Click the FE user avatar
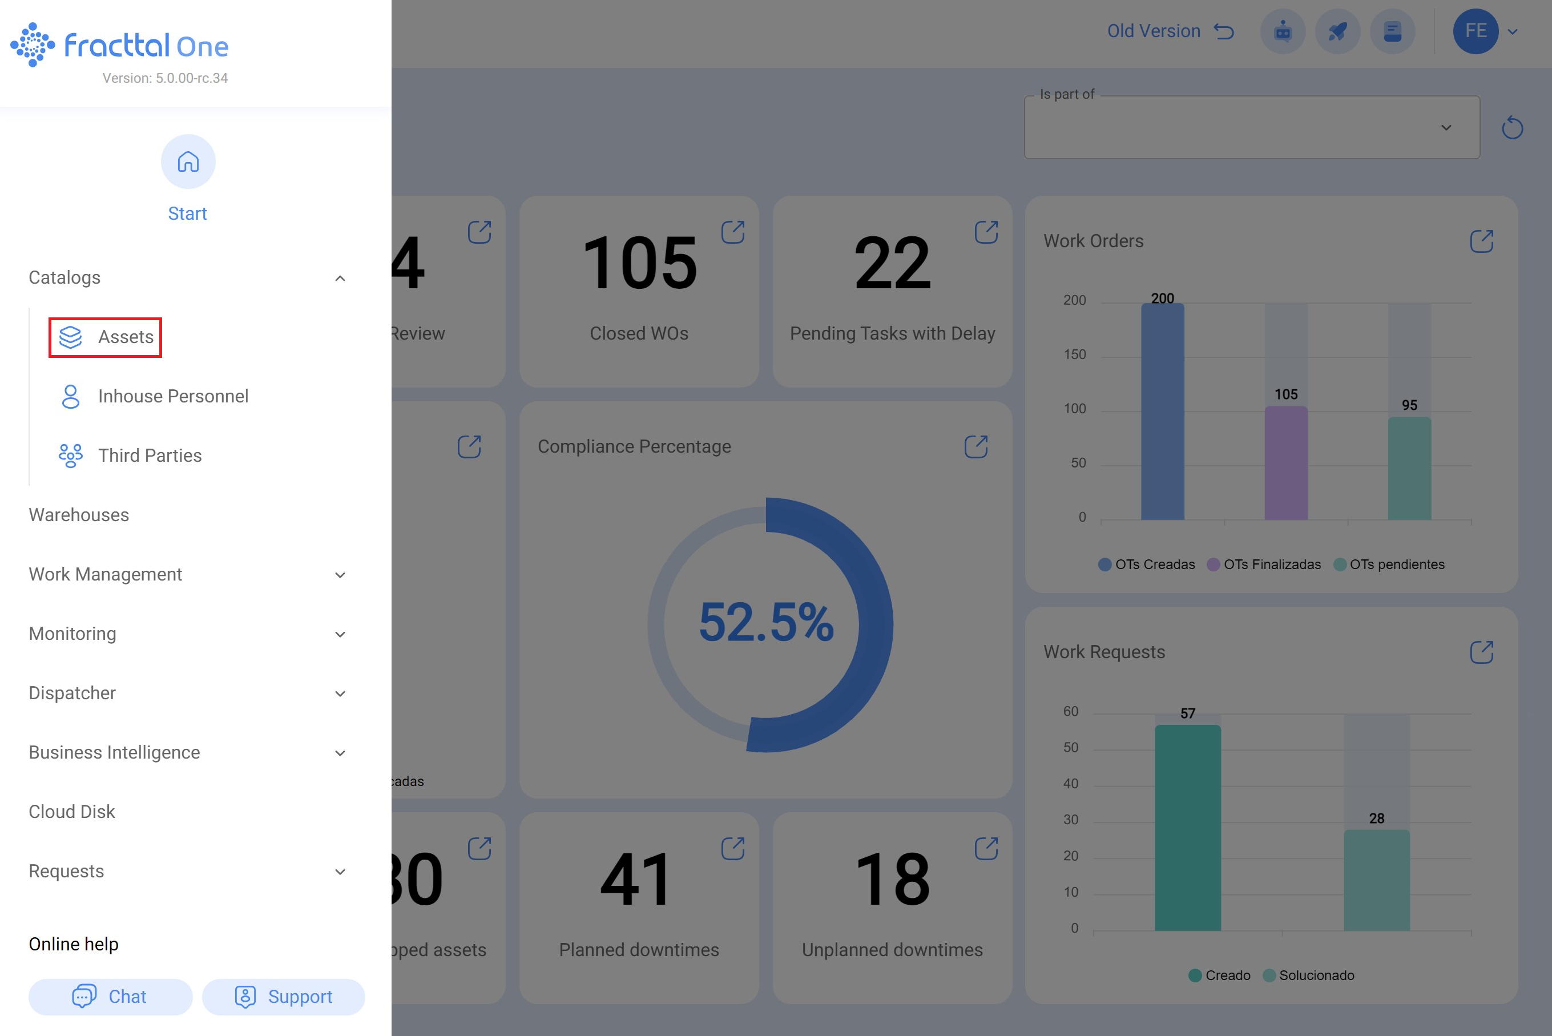This screenshot has width=1552, height=1036. [x=1476, y=31]
